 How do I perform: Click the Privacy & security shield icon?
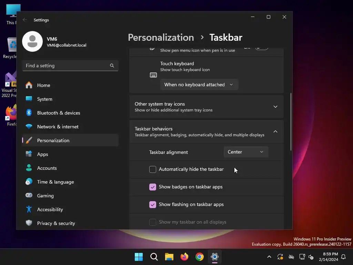[x=29, y=223]
